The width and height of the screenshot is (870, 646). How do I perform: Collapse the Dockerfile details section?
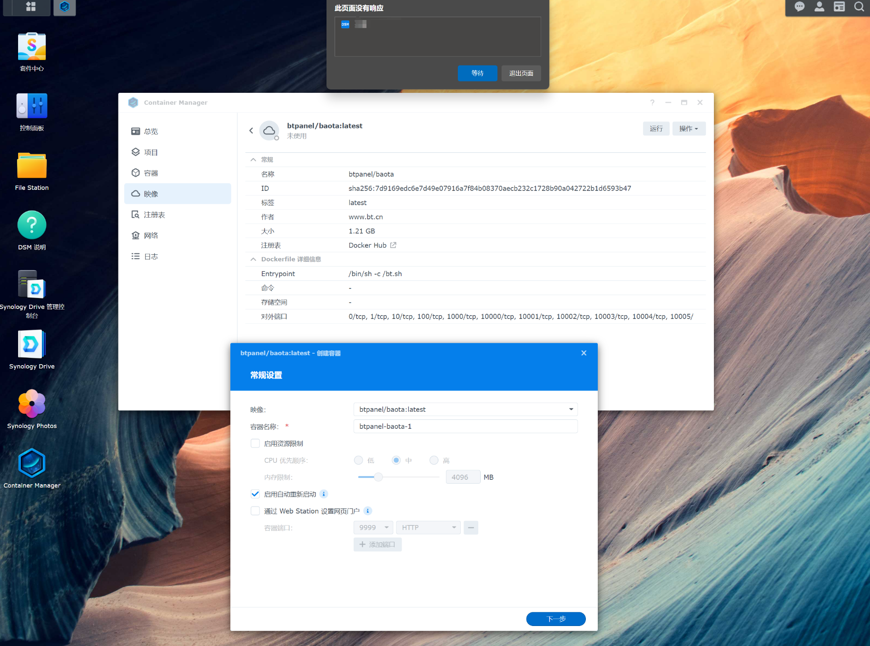point(253,259)
